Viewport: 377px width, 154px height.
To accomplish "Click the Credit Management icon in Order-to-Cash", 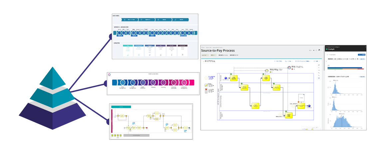I will tap(132, 82).
